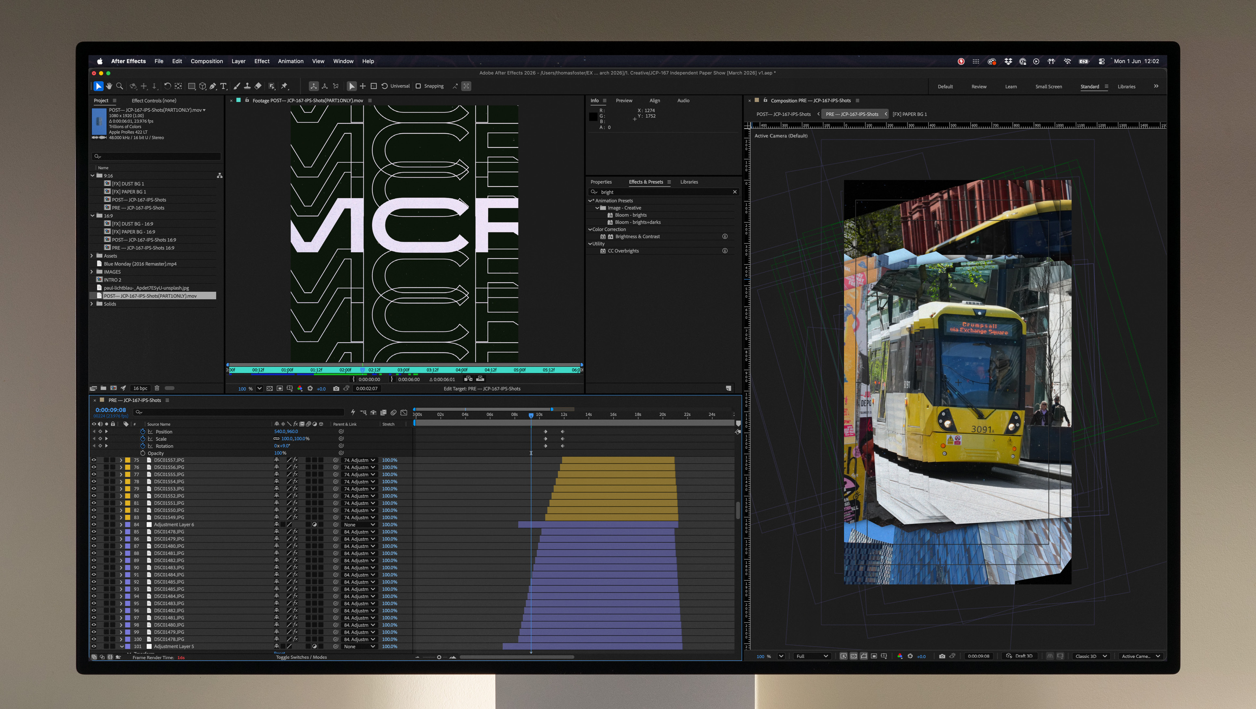Viewport: 1256px width, 709px height.
Task: Expand the Assets folder in Project panel
Action: (92, 256)
